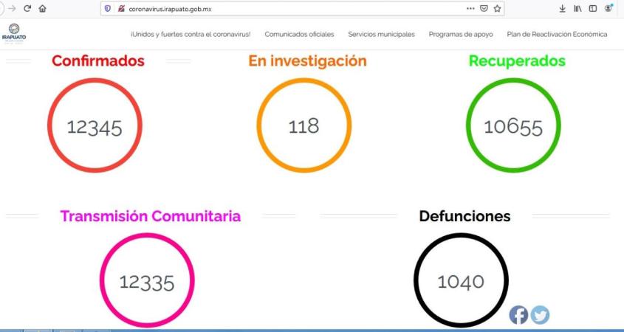Save page to Pocket icon
The height and width of the screenshot is (332, 624).
484,8
